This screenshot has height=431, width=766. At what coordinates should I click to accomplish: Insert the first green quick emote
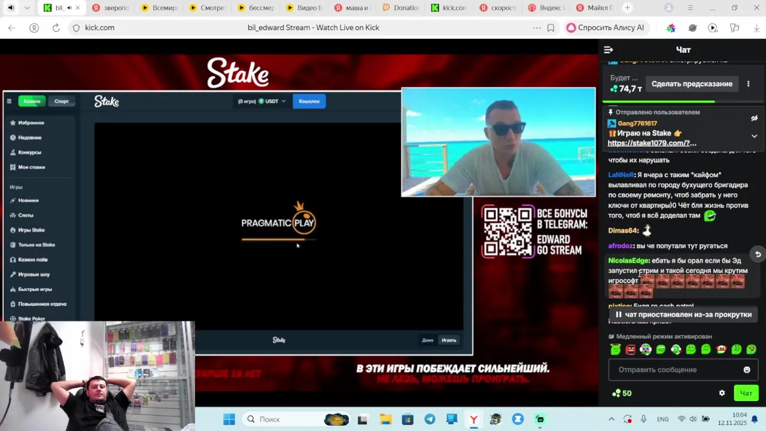pyautogui.click(x=615, y=350)
